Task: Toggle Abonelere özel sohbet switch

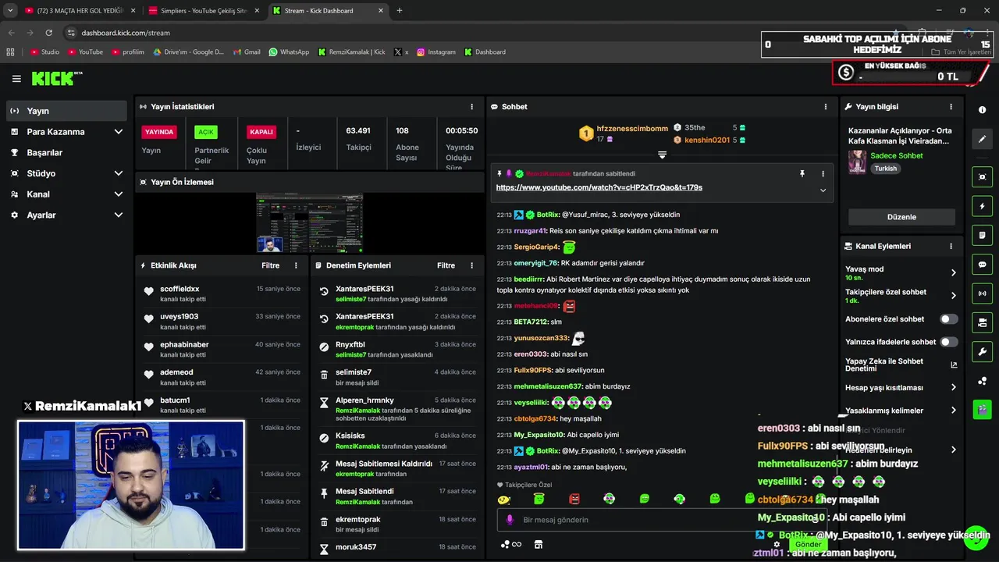Action: [949, 319]
